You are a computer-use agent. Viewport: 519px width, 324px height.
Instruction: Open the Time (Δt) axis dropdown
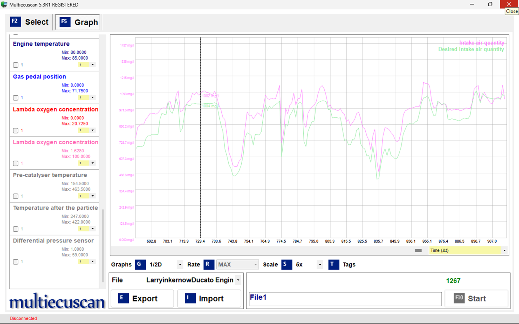(x=504, y=250)
